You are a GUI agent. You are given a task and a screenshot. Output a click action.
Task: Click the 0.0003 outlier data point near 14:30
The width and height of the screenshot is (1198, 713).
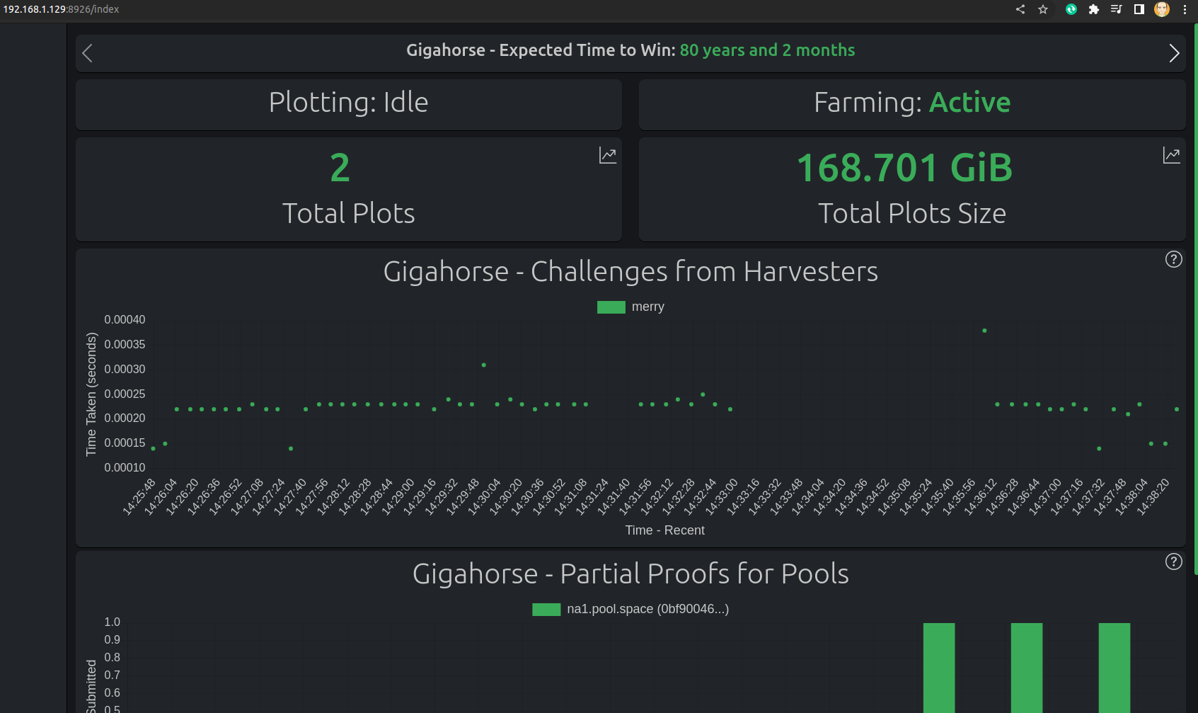(x=483, y=365)
